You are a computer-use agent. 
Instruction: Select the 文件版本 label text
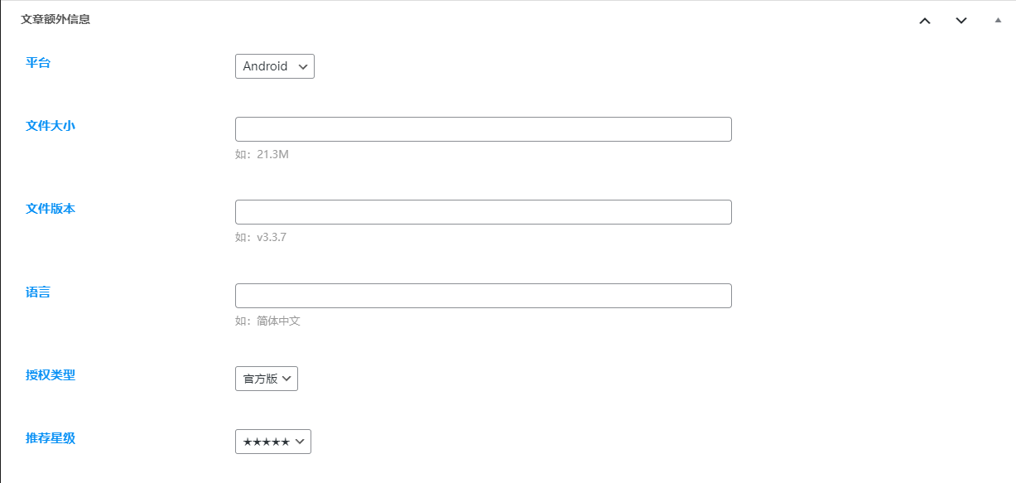[x=51, y=209]
